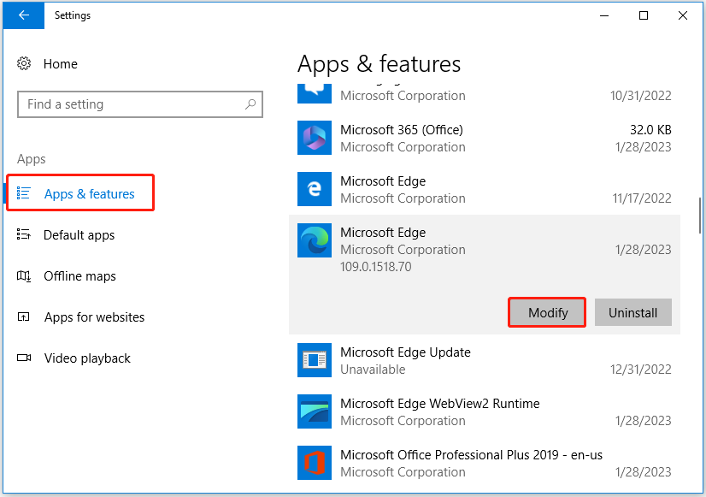Click the search magnifier icon
The height and width of the screenshot is (497, 706).
click(x=250, y=104)
